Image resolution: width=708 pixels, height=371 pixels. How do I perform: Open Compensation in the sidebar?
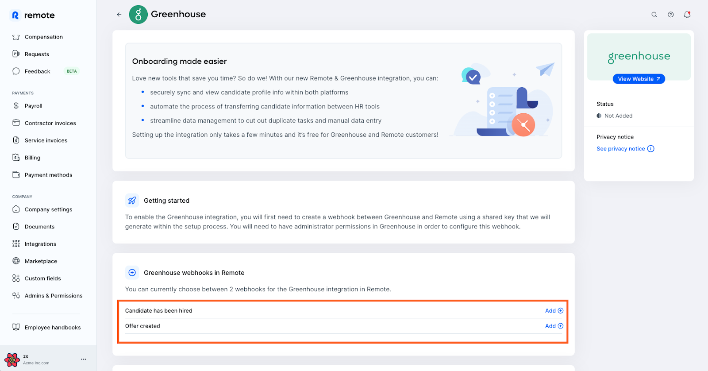tap(44, 37)
